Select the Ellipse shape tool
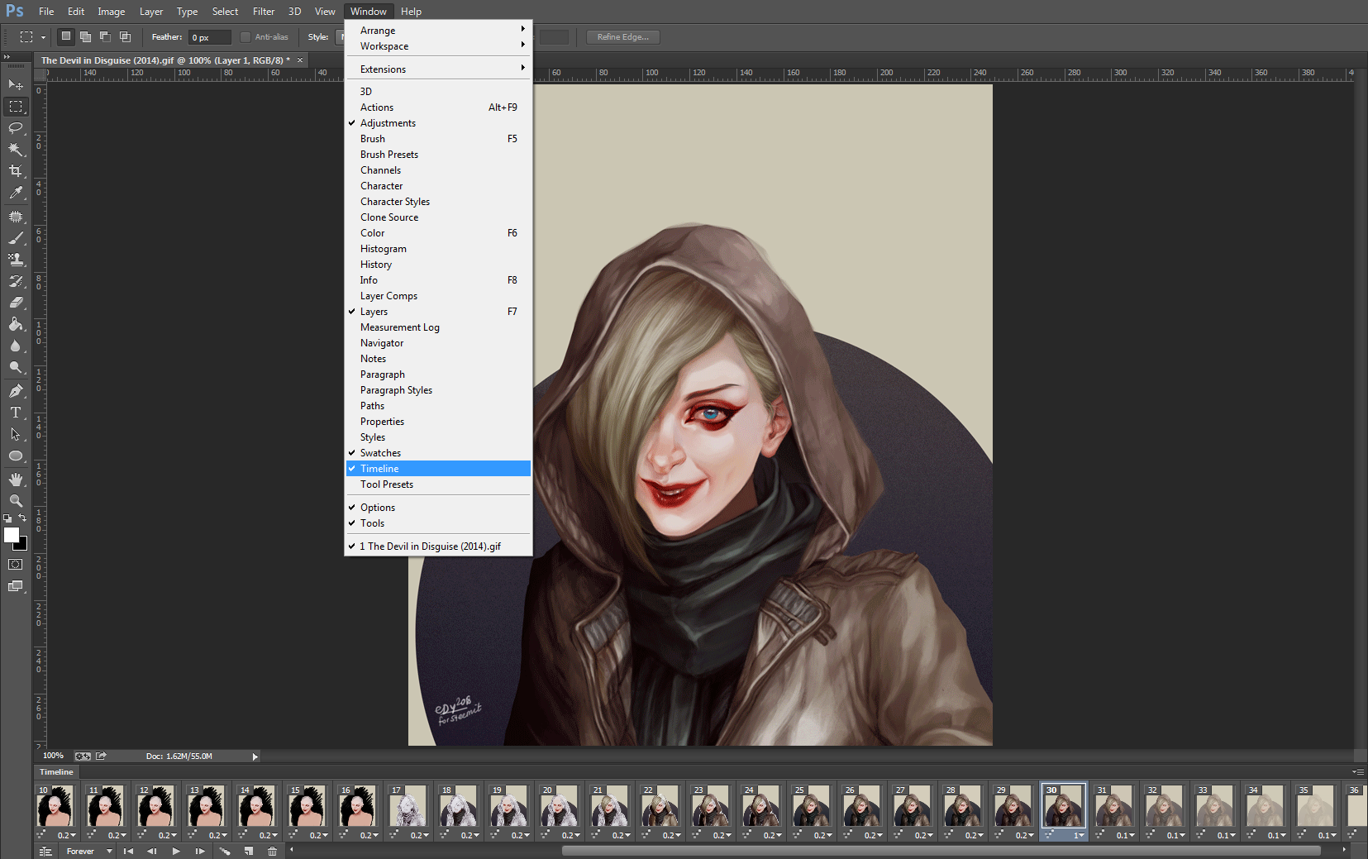 (x=16, y=456)
